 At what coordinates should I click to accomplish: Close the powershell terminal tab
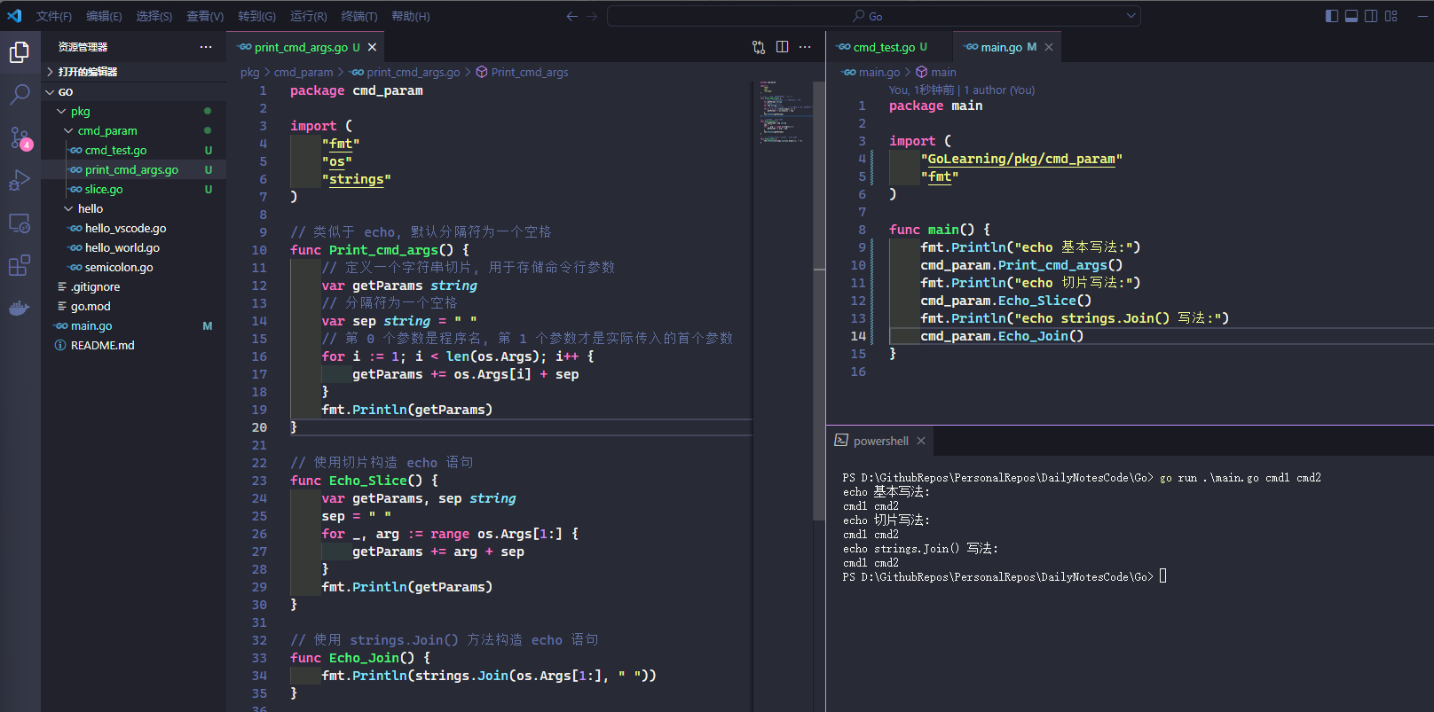[921, 441]
